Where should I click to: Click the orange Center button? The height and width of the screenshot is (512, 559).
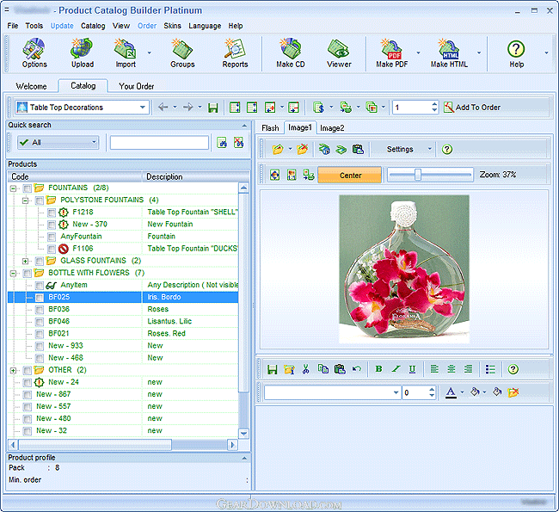pos(350,176)
